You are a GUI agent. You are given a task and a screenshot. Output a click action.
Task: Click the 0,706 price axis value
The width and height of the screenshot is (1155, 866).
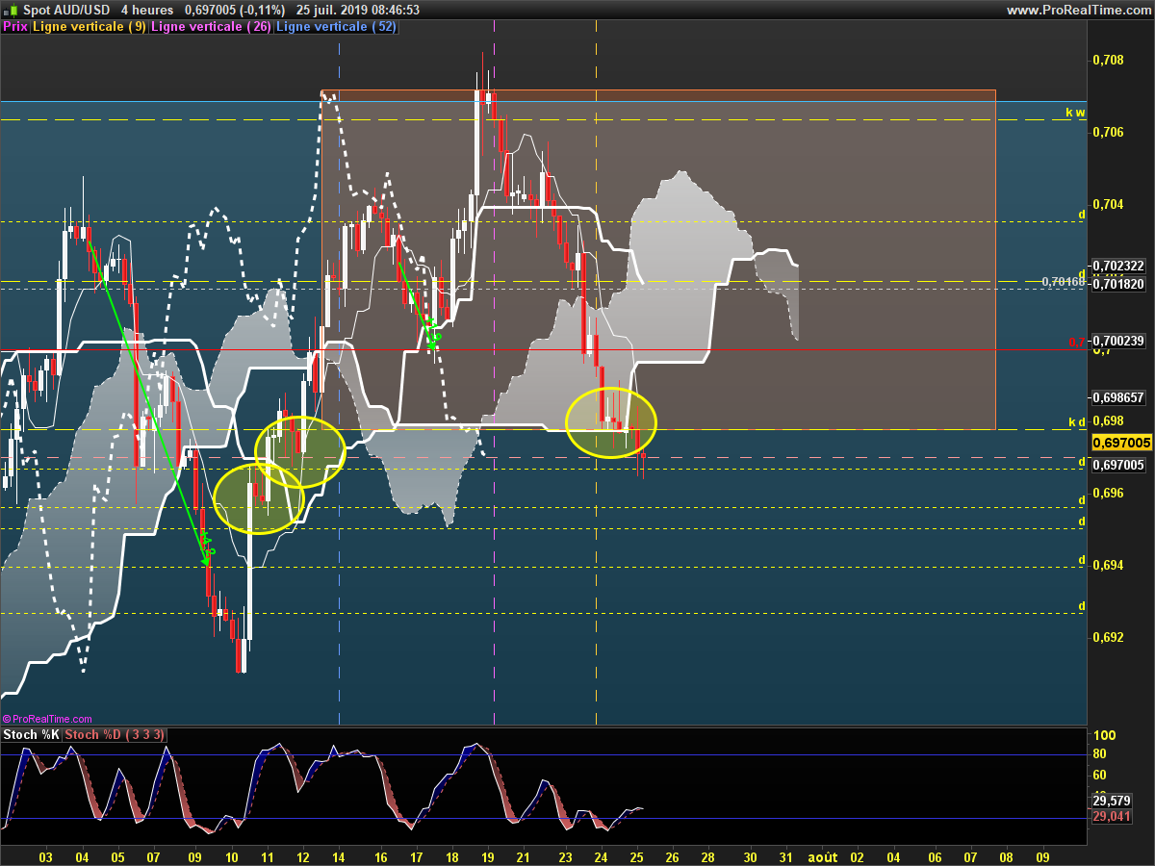click(1108, 132)
